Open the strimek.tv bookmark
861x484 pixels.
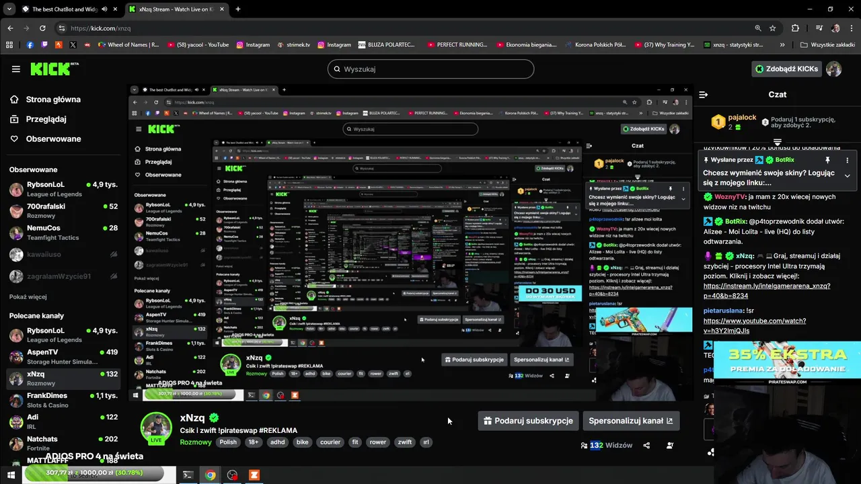coord(294,45)
